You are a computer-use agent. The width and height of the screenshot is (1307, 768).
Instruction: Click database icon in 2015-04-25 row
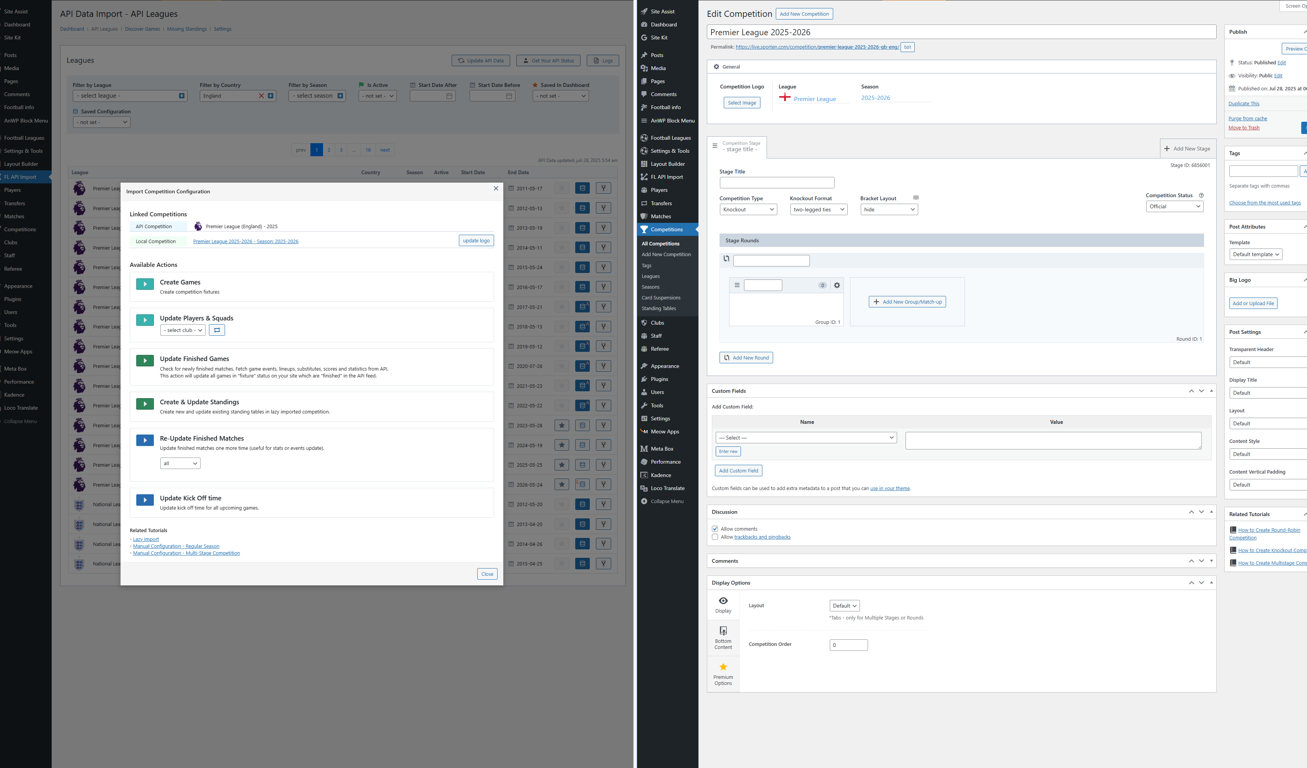(x=583, y=564)
